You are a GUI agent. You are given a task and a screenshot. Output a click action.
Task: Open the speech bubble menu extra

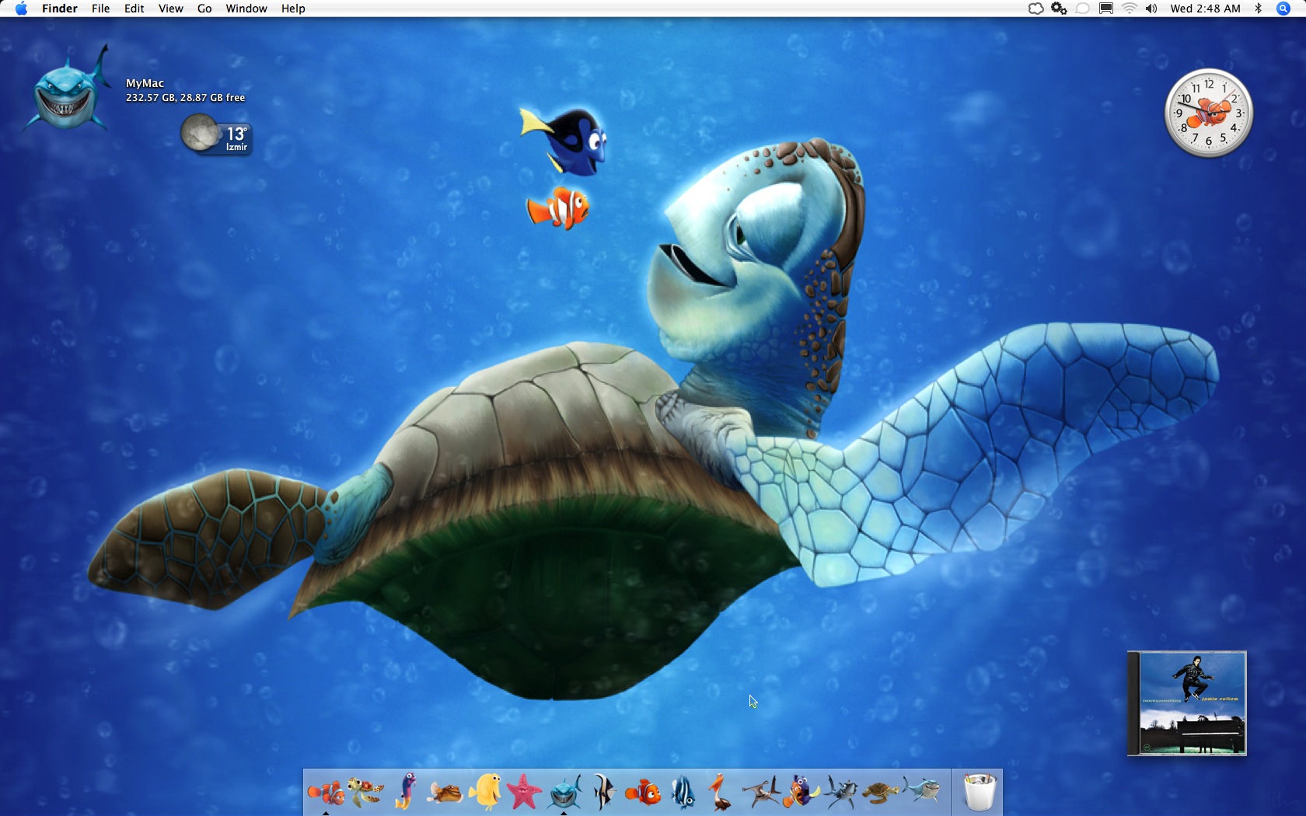tap(1083, 9)
